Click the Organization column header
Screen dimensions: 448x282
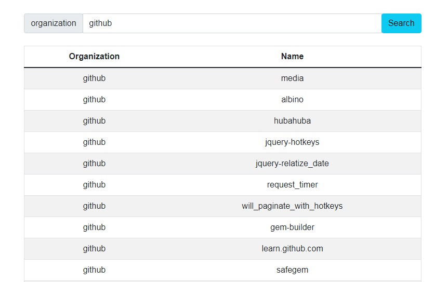94,57
